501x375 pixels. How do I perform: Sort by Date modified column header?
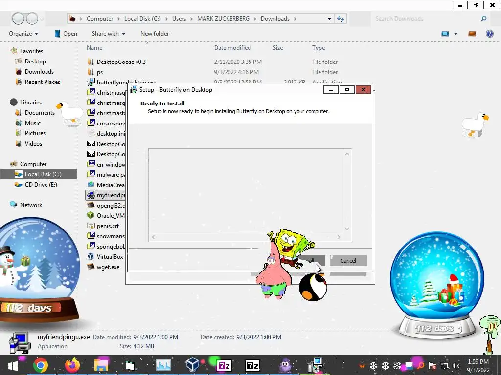pyautogui.click(x=232, y=48)
